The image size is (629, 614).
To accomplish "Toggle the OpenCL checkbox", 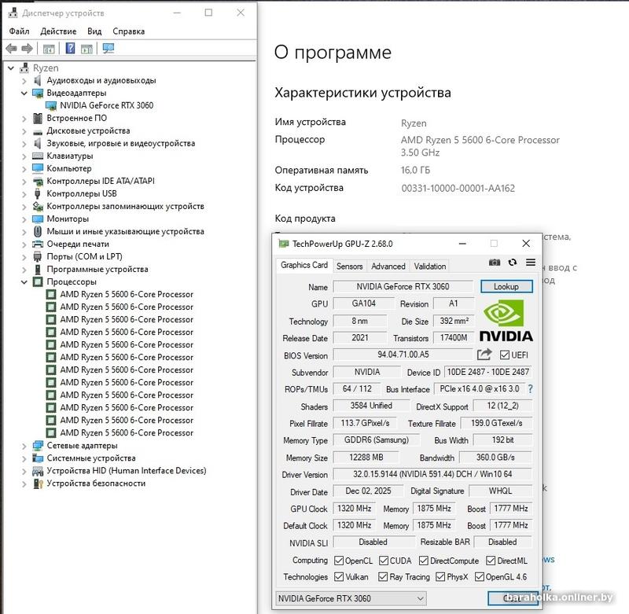I will [339, 561].
